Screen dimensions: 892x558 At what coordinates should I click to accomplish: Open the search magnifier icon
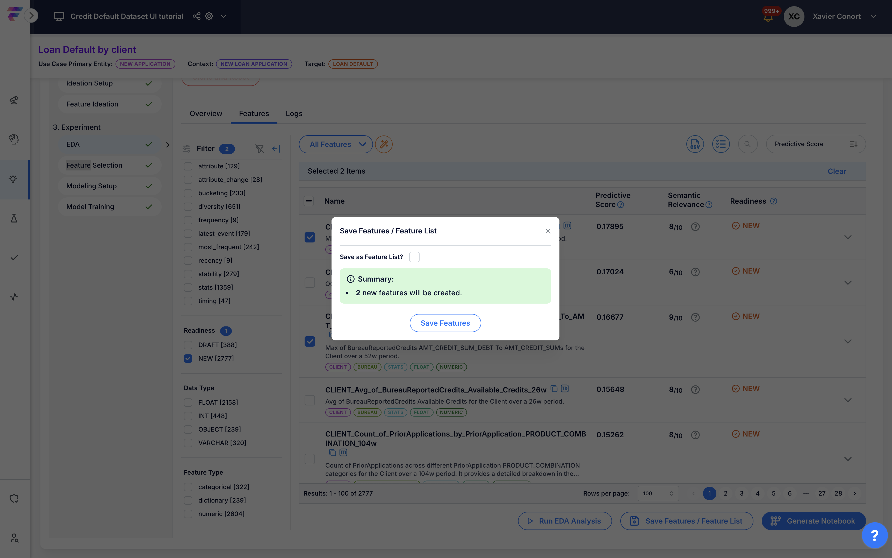747,144
